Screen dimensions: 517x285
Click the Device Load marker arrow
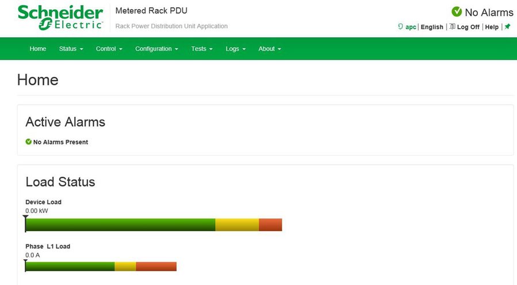click(x=25, y=218)
